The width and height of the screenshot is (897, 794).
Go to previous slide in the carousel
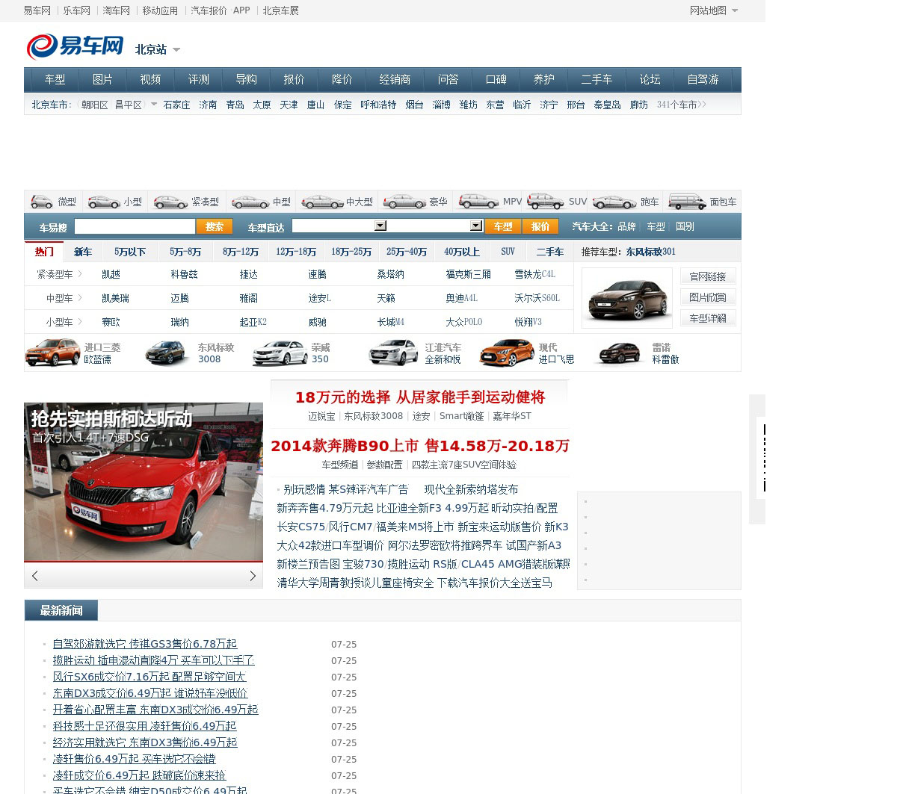(x=35, y=575)
